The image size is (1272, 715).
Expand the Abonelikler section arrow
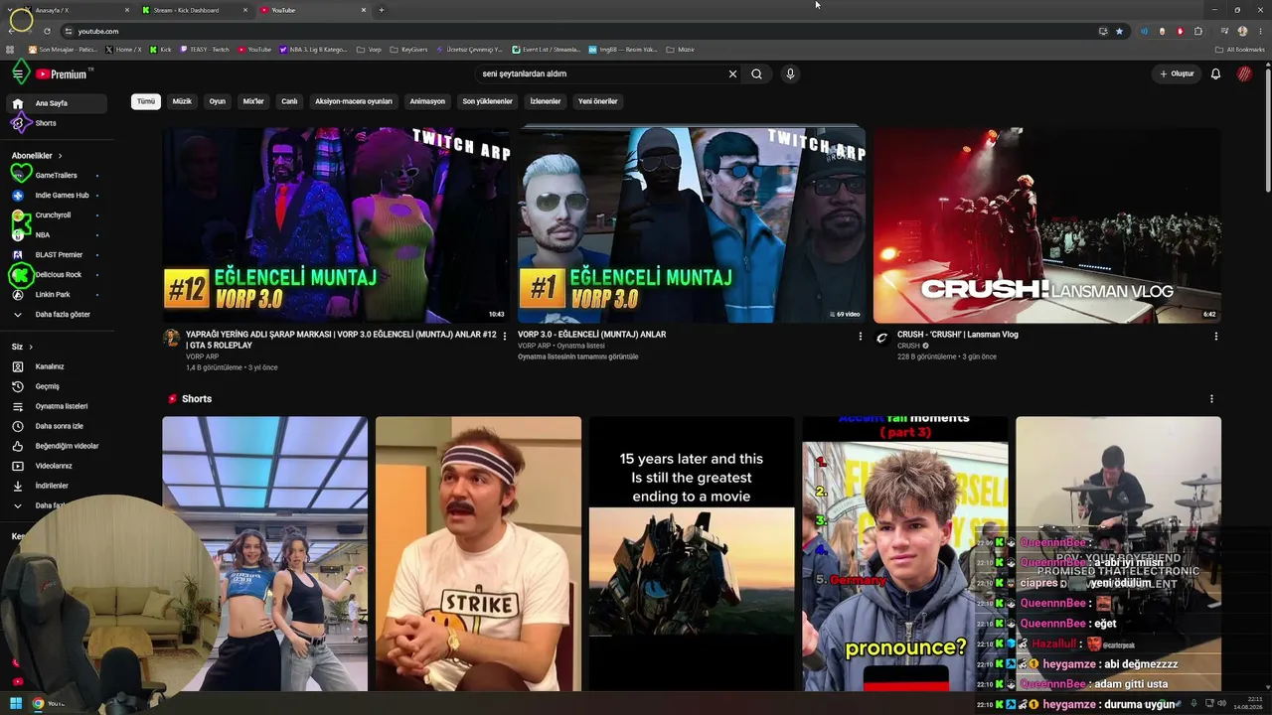pos(60,156)
